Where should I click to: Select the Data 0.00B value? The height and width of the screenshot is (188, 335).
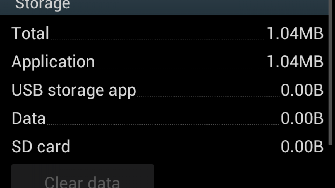click(x=302, y=118)
